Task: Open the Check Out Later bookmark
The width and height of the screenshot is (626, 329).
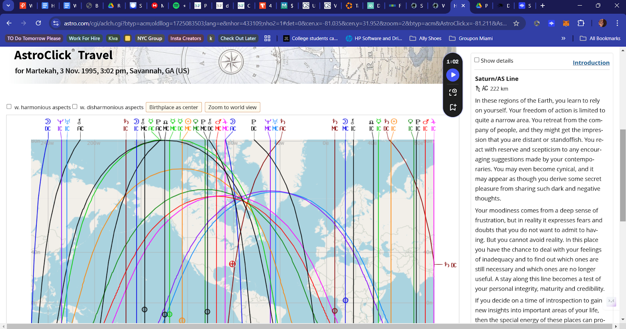Action: (x=238, y=38)
